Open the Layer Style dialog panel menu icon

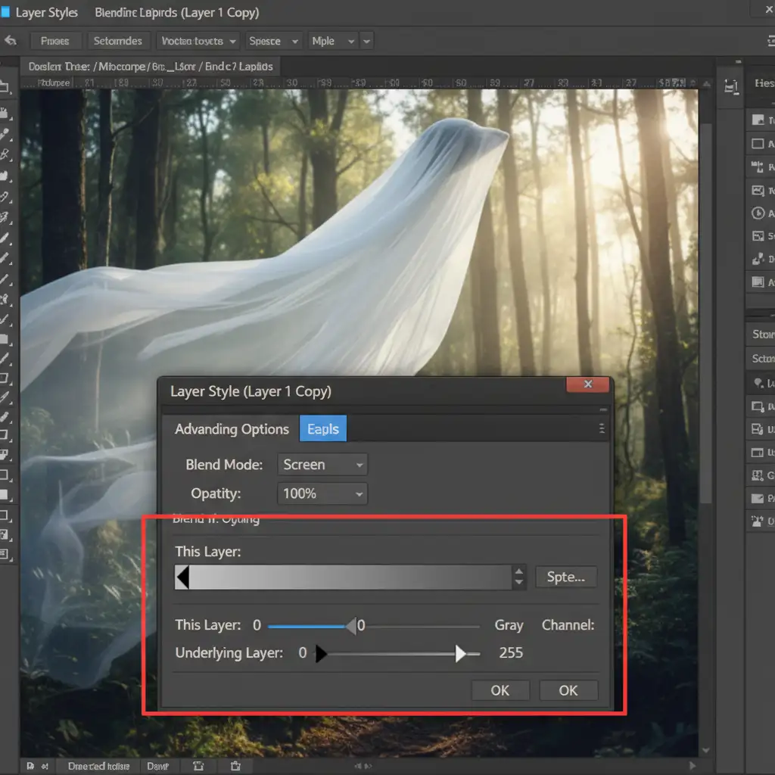[x=602, y=428]
